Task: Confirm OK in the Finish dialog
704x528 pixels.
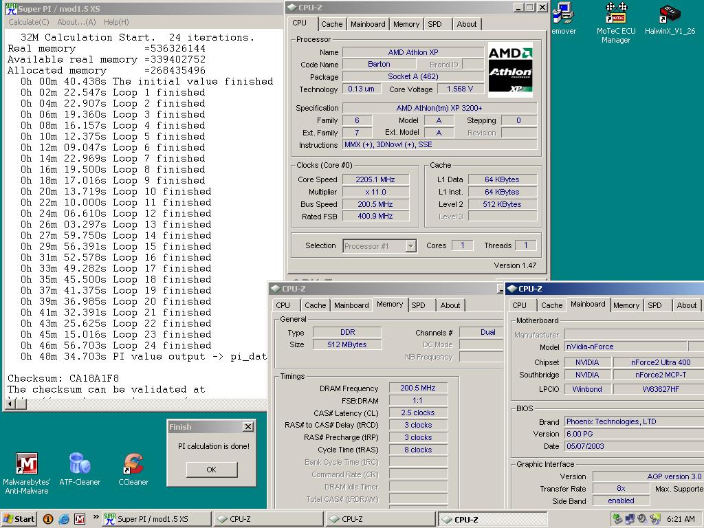Action: tap(212, 470)
